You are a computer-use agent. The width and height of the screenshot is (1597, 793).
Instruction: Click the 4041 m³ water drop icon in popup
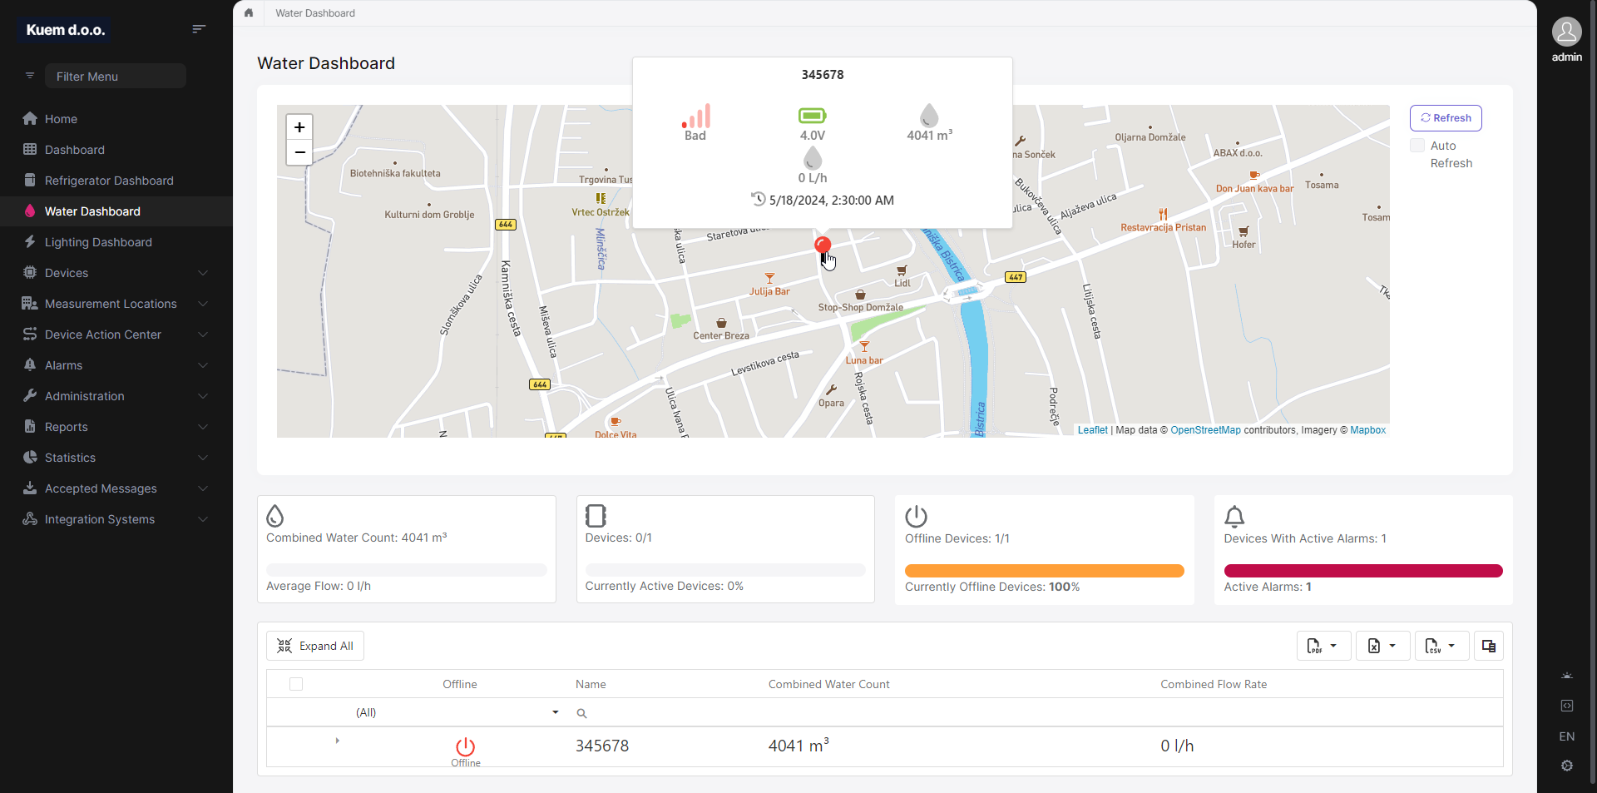click(x=929, y=116)
